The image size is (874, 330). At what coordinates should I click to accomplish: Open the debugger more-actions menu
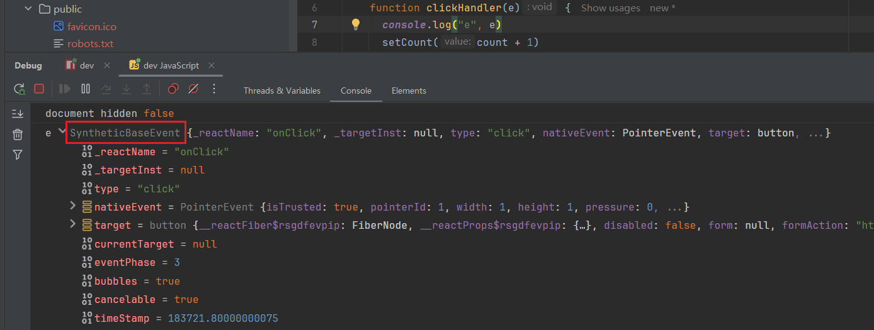[x=214, y=89]
